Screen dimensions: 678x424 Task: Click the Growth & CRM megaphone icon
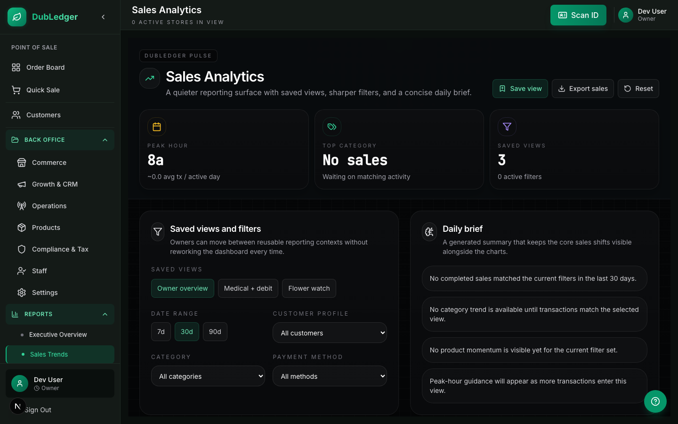click(x=22, y=184)
